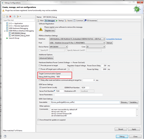
Task: Click the Launch Group green arrow icon
Action: (x=7, y=38)
